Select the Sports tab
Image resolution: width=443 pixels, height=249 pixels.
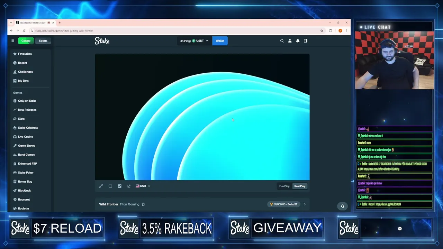click(x=43, y=41)
